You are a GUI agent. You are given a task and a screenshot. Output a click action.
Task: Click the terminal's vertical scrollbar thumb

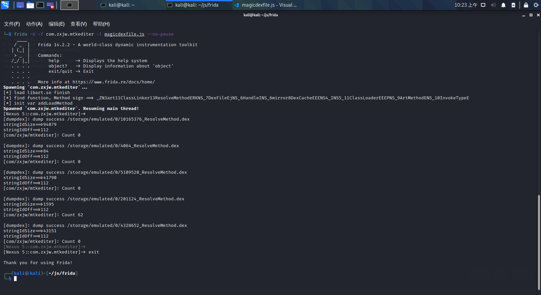pos(539,243)
